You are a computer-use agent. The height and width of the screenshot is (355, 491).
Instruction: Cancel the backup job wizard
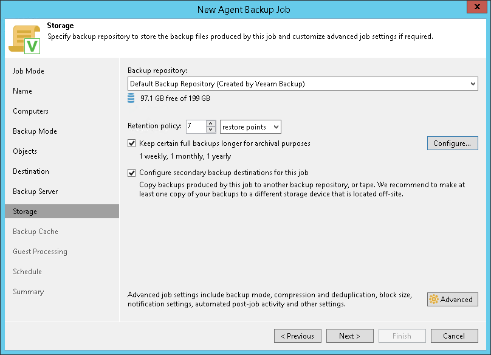454,336
